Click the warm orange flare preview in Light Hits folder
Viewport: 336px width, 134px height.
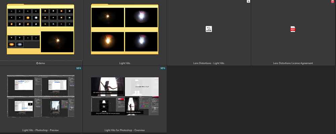click(108, 42)
